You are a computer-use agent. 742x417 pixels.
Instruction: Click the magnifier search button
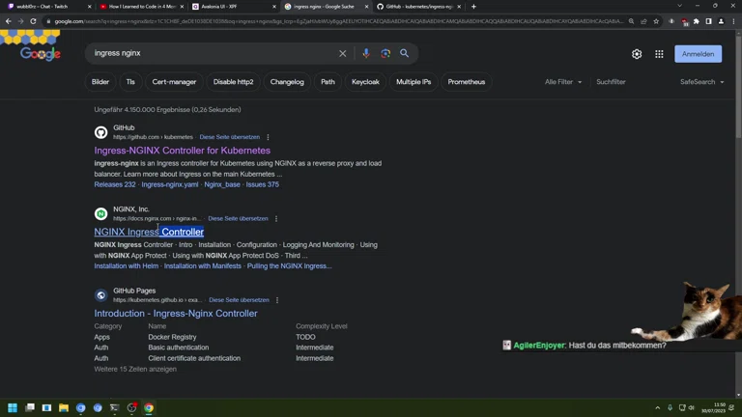(405, 54)
